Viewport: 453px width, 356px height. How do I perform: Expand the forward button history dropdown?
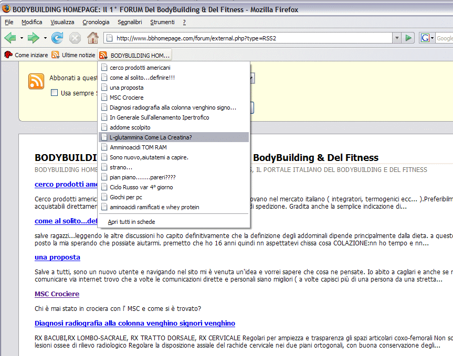coord(45,38)
